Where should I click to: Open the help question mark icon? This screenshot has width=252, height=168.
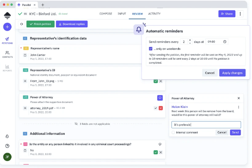[x=7, y=146]
